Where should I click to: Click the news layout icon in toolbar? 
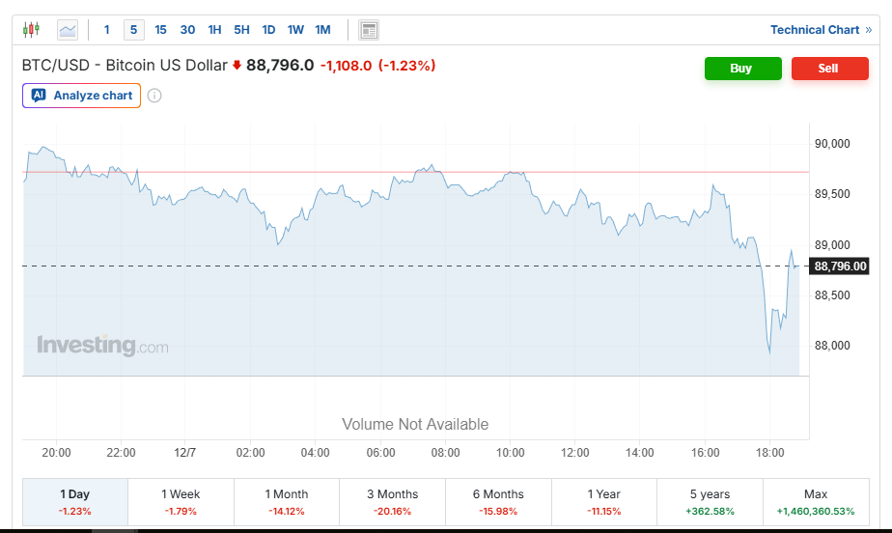[x=369, y=30]
